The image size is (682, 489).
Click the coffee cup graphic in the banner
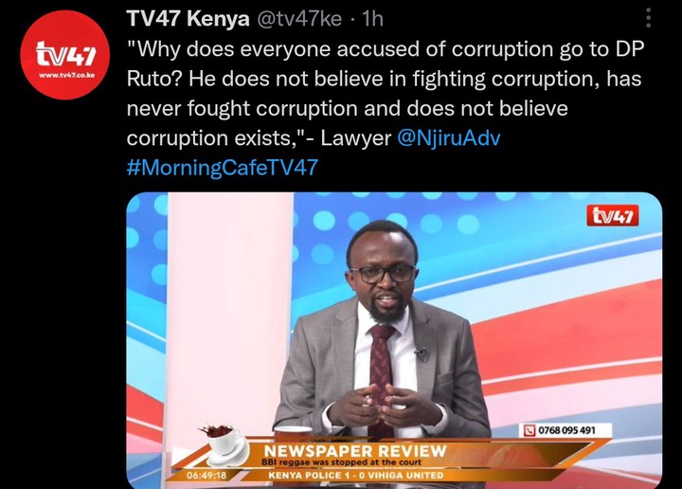pos(222,444)
